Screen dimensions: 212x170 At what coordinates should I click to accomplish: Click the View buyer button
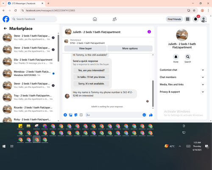tap(85, 48)
